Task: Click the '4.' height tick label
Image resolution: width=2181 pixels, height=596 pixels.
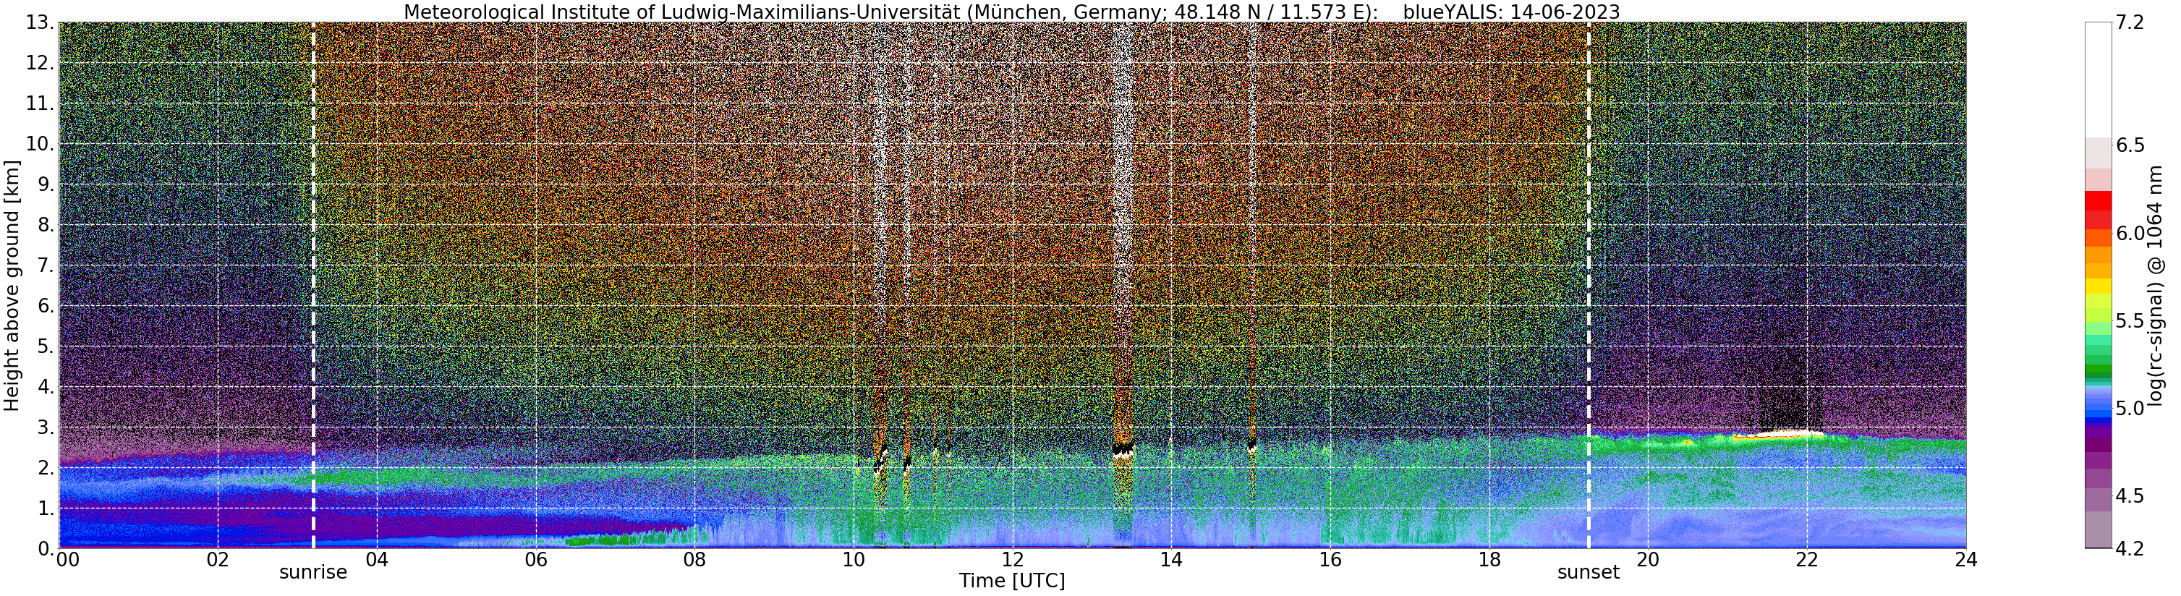Action: [46, 387]
